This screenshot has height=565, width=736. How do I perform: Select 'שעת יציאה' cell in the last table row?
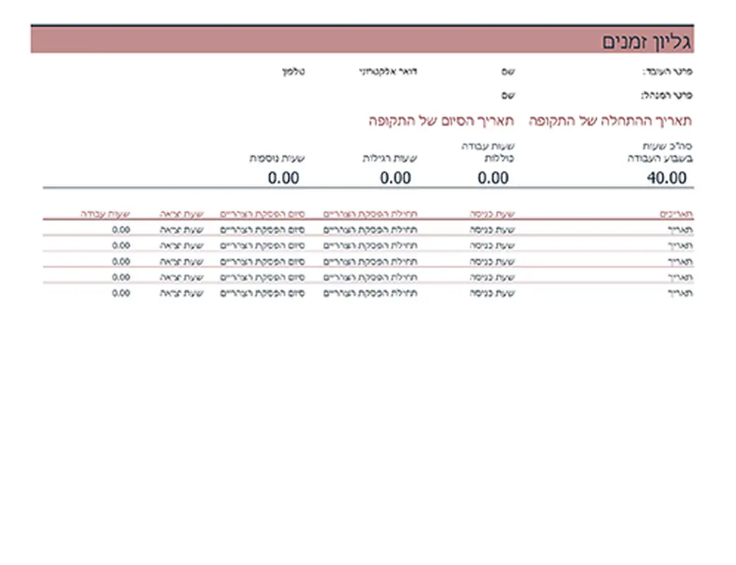point(182,293)
